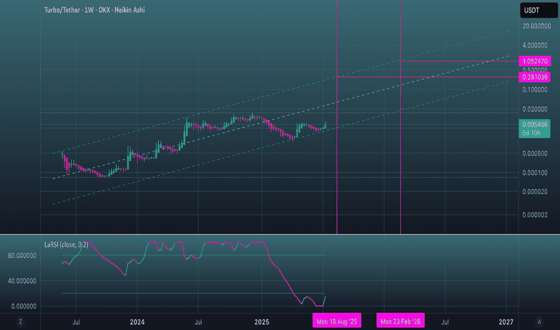Screen dimensions: 560x330
Task: Open the LaRSI (close, 0.2) indicator legend
Action: pos(66,245)
